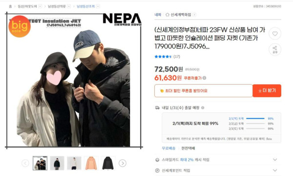
Task: Open the 등산/아웃도어 breadcrumb dropdown
Action: point(40,6)
